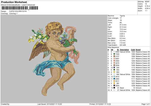Click the Production Worksheet title
Screen dimensions: 151x106
click(14, 2)
